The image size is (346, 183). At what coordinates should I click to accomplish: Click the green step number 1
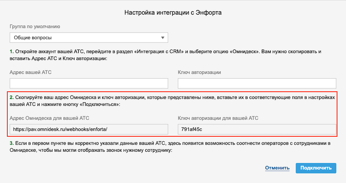pos(11,52)
